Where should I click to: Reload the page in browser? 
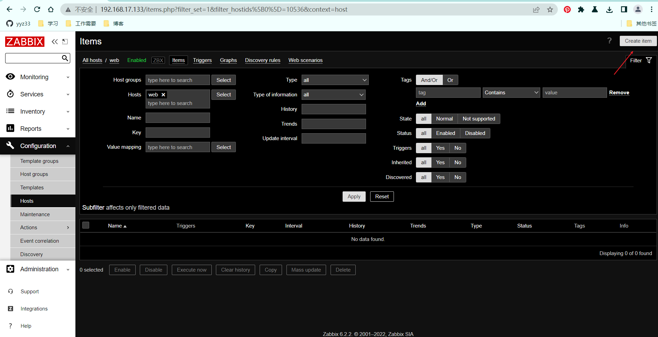coord(37,9)
